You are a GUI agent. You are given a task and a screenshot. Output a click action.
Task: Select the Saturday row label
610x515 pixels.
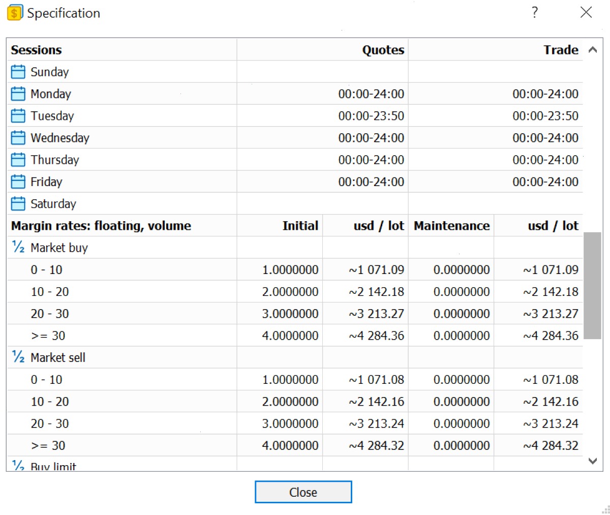pyautogui.click(x=53, y=204)
